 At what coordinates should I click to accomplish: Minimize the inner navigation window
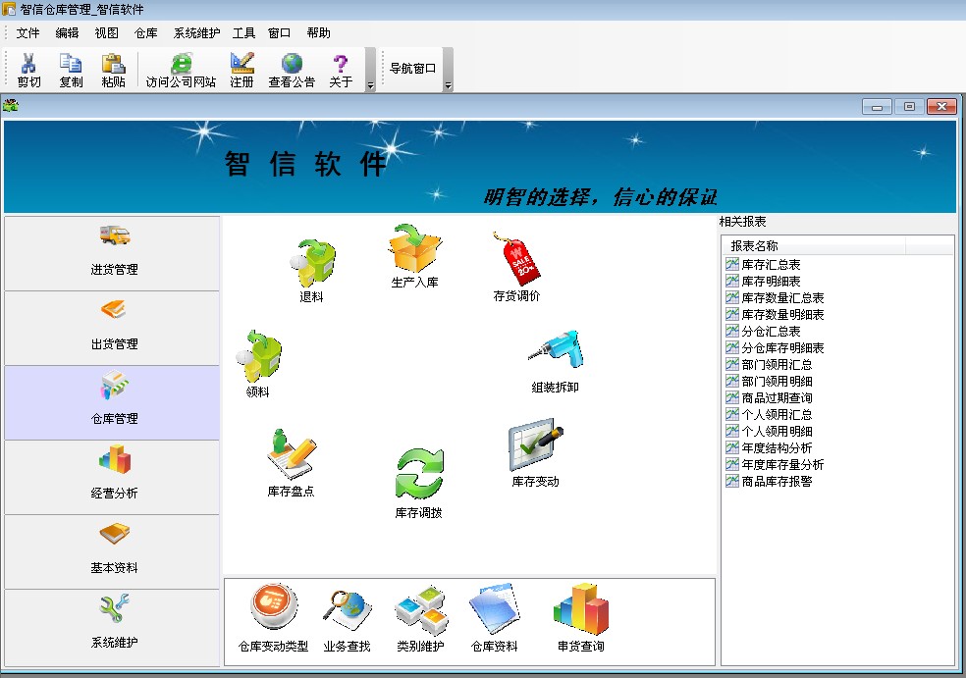coord(878,107)
